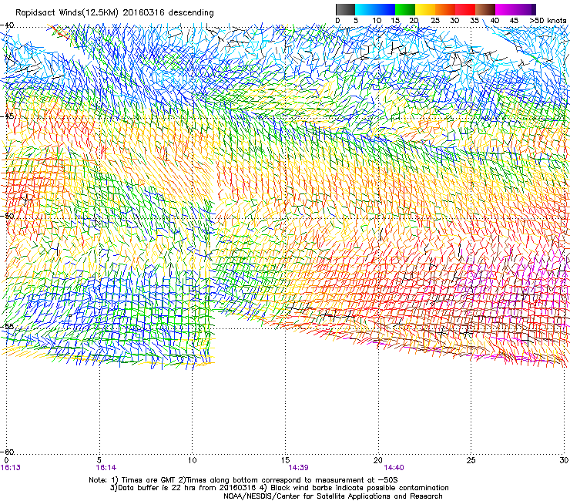This screenshot has height=501, width=570.
Task: Pick the green 15-20 knots legend segment
Action: click(x=405, y=9)
